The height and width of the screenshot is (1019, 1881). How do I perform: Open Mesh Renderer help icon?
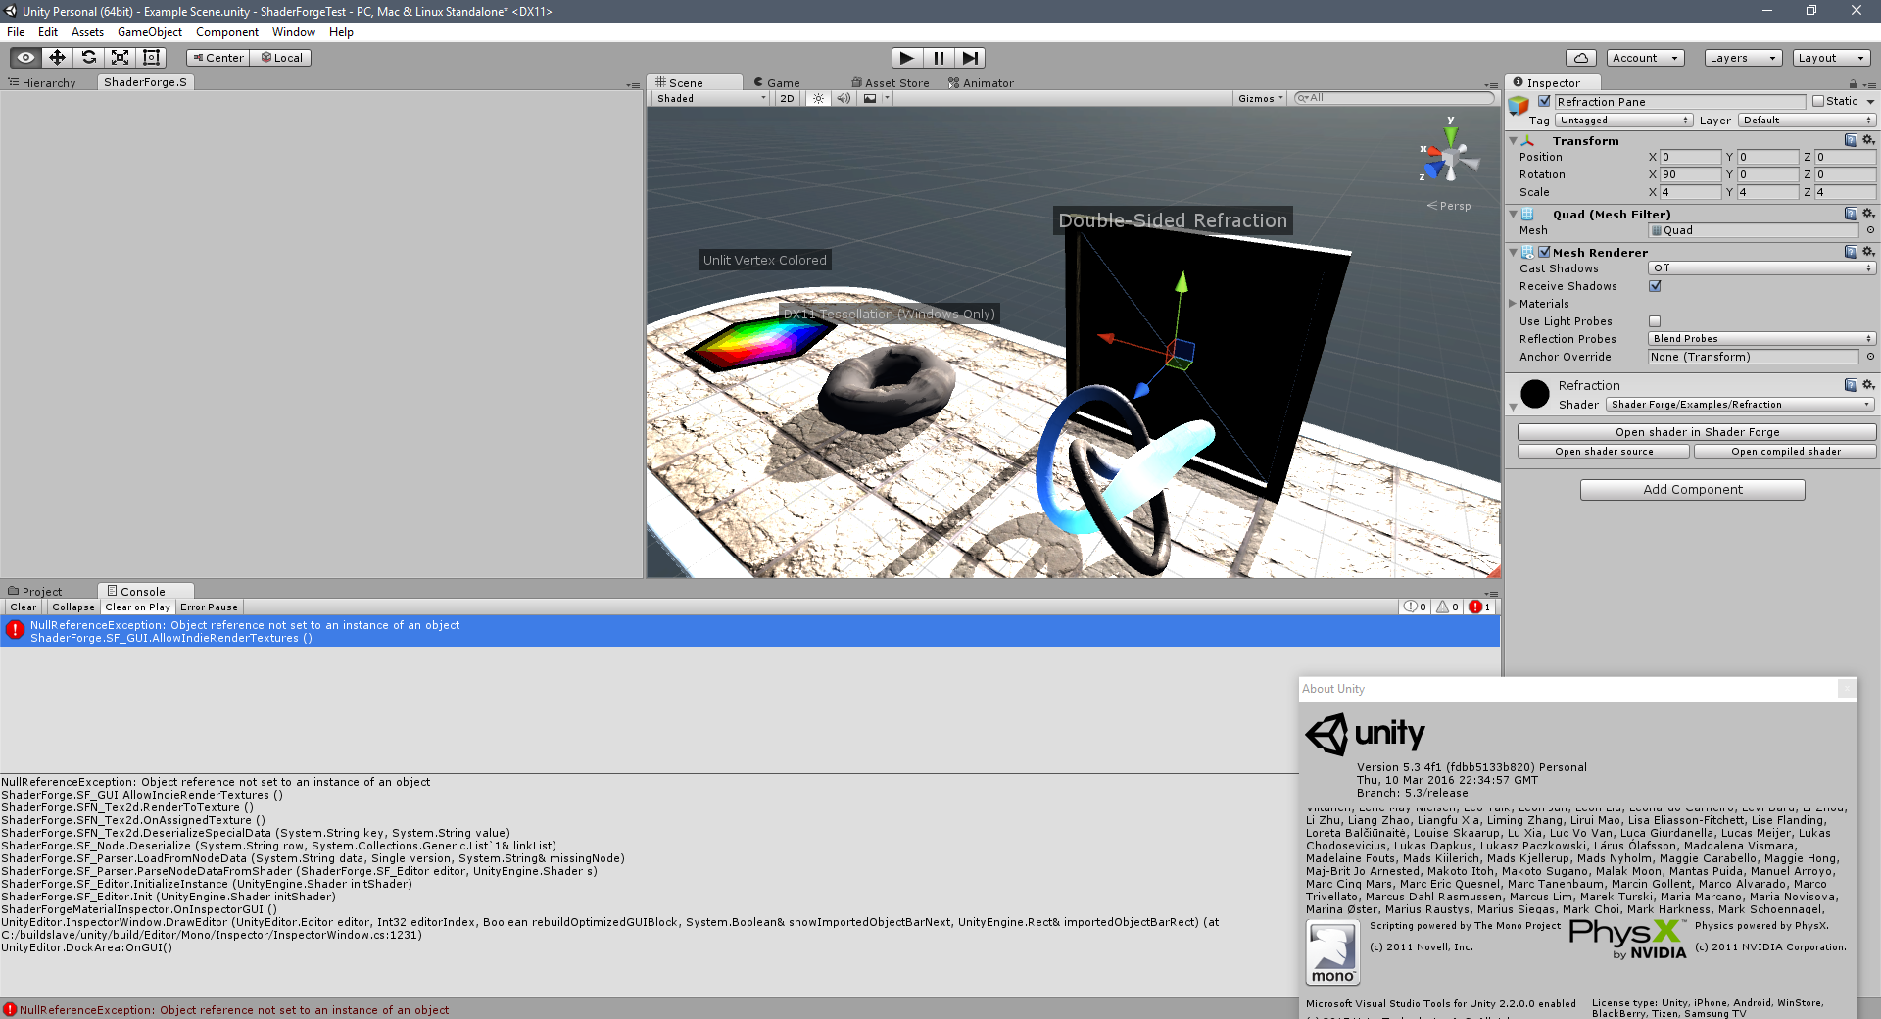click(1851, 252)
